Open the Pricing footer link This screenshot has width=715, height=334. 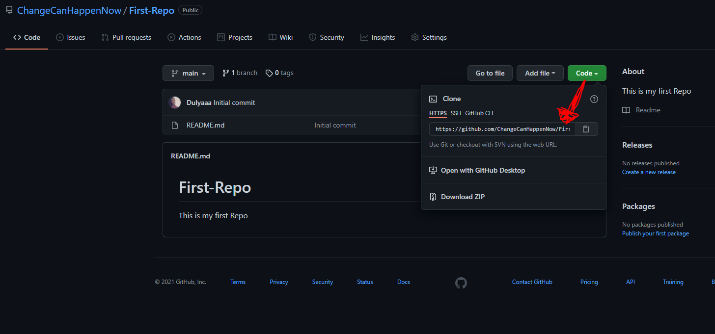(x=589, y=282)
